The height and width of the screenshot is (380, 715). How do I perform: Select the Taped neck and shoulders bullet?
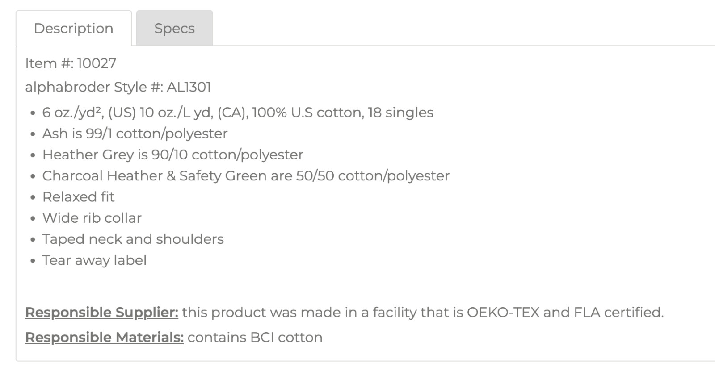pyautogui.click(x=133, y=239)
